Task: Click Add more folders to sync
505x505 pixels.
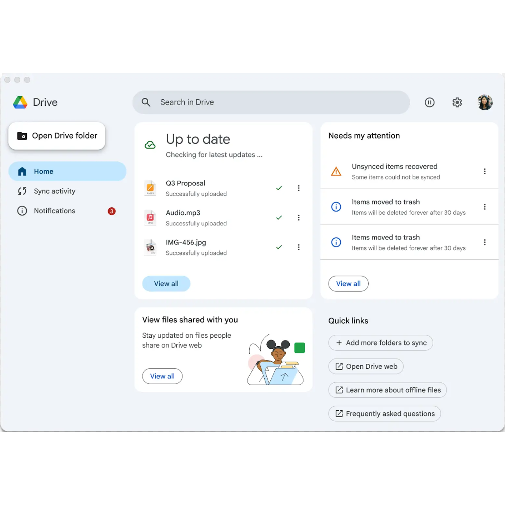Action: (381, 343)
